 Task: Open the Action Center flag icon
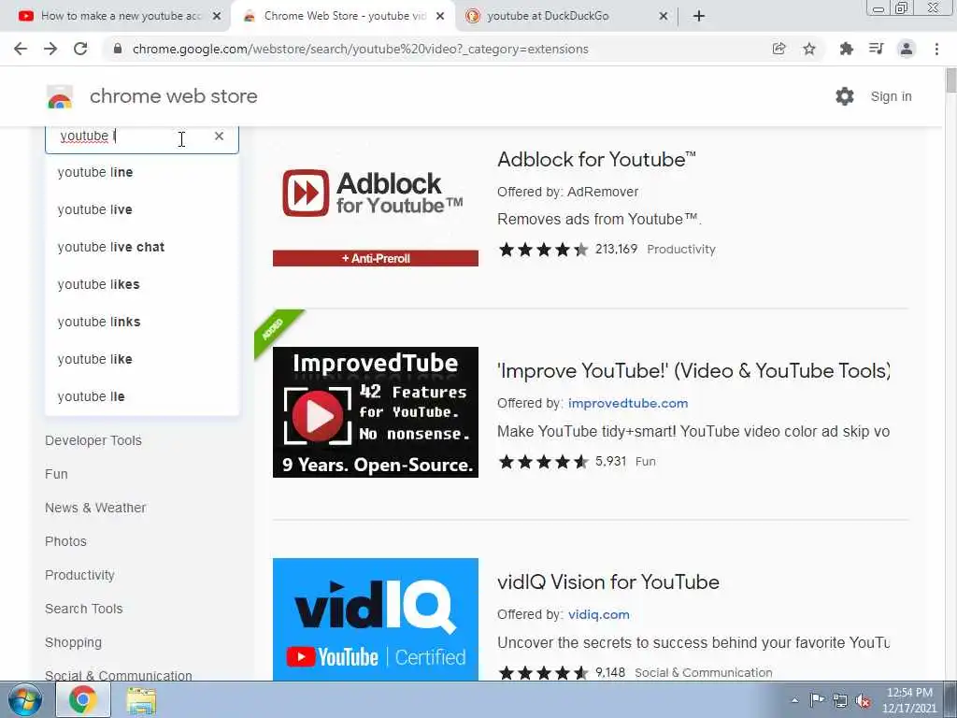point(817,699)
